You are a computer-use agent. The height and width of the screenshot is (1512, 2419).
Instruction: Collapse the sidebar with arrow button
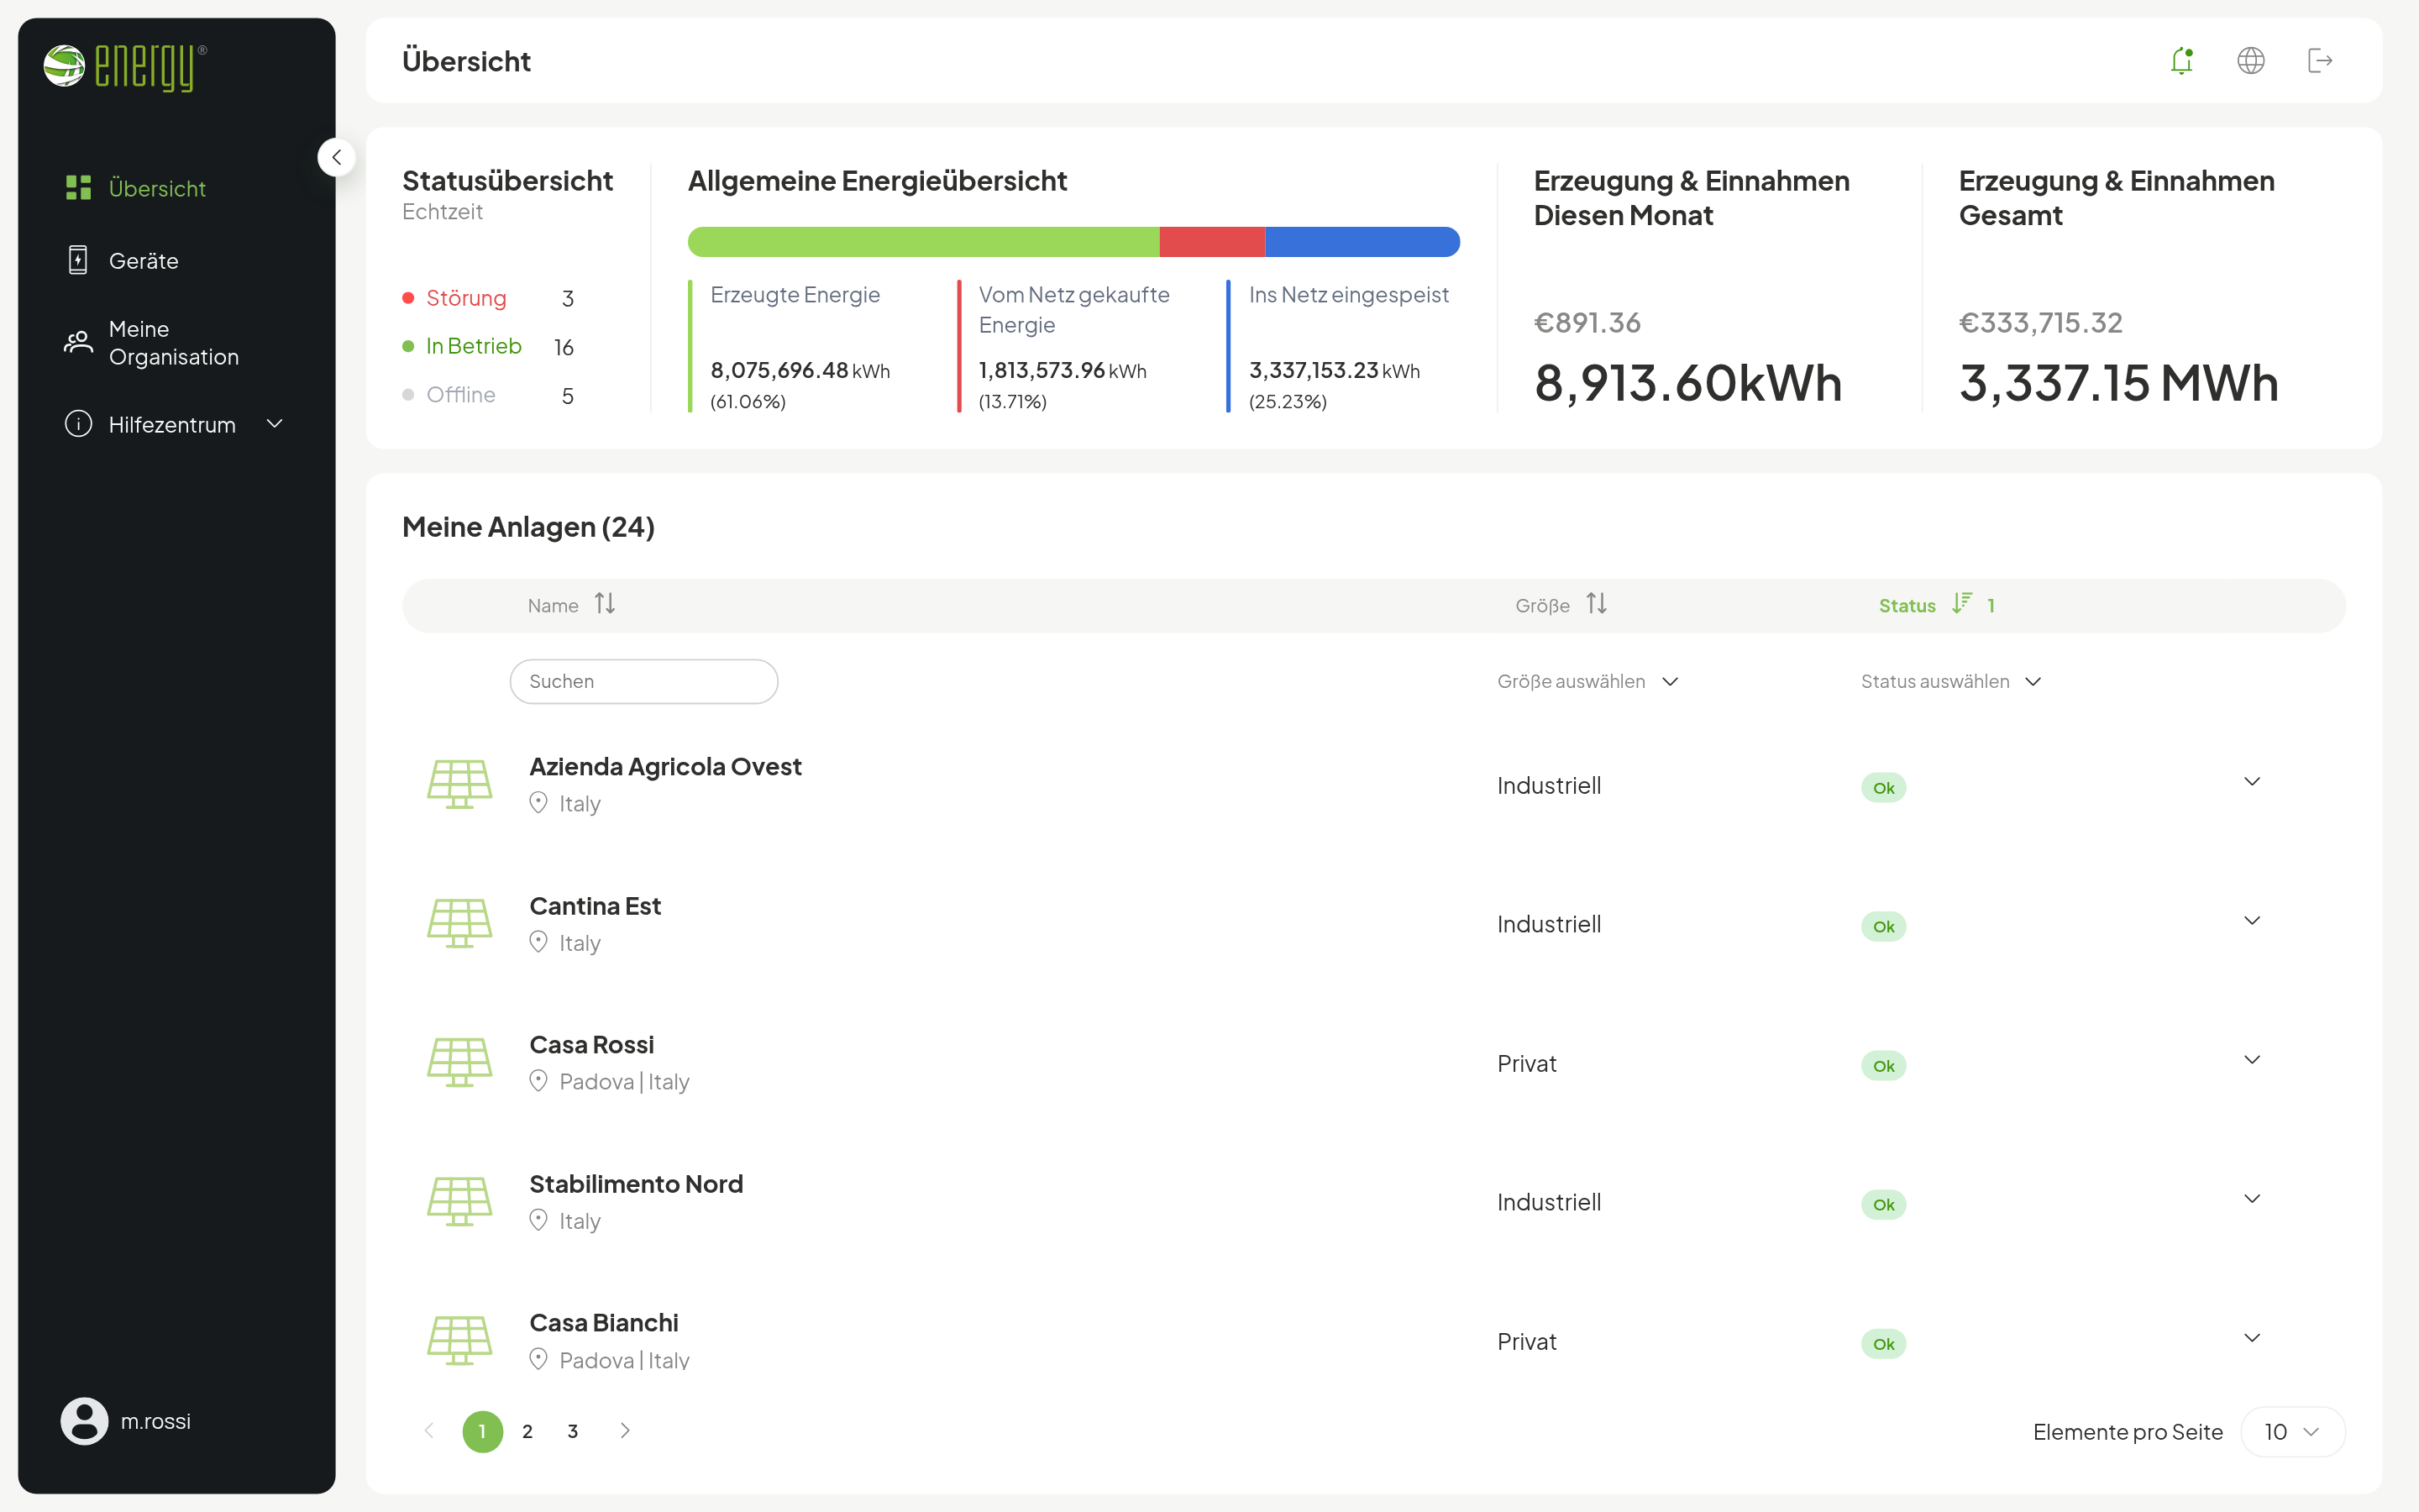click(337, 157)
